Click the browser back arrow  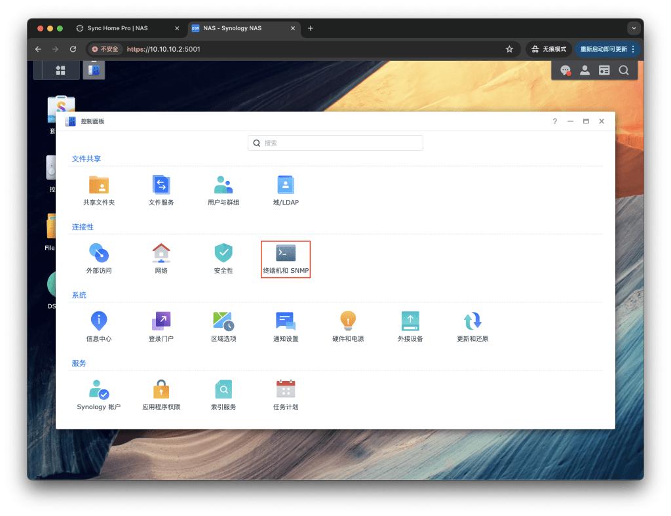coord(38,49)
